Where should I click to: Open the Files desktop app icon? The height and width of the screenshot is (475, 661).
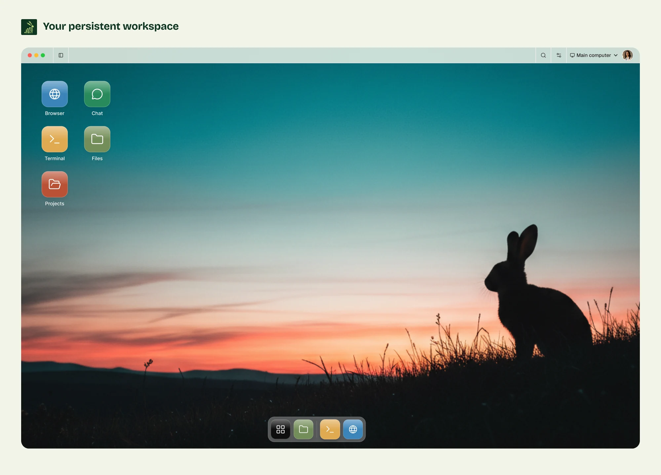point(97,139)
